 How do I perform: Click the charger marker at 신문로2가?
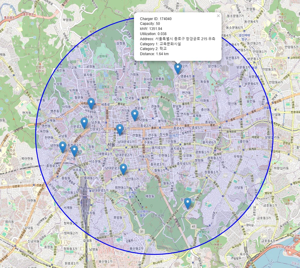point(84,123)
